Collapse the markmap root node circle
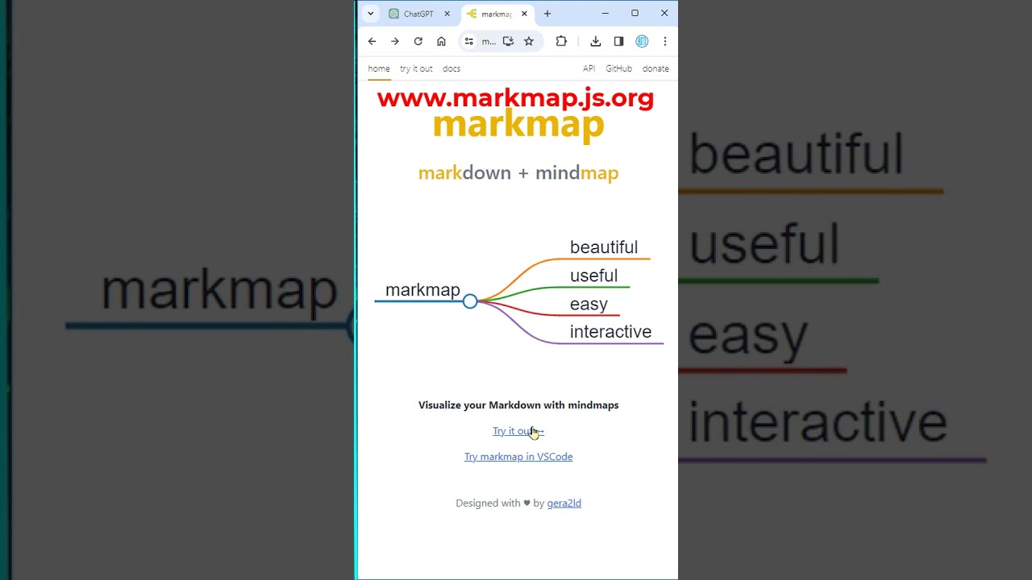Image resolution: width=1032 pixels, height=580 pixels. tap(470, 301)
